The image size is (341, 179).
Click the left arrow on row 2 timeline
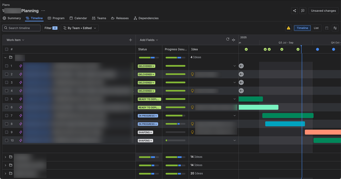pos(241,74)
